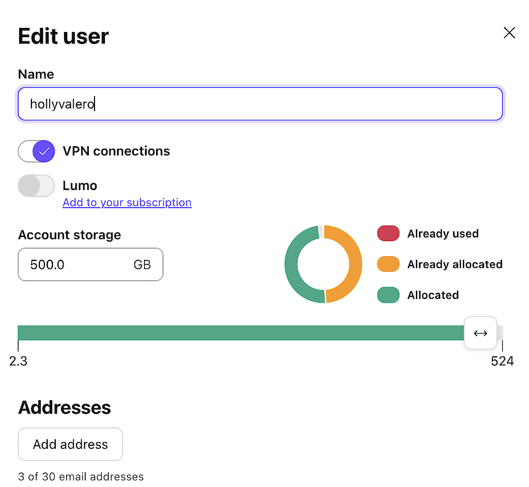Viewport: 529px width, 487px height.
Task: Click the green Allocated legend swatch
Action: pos(388,295)
